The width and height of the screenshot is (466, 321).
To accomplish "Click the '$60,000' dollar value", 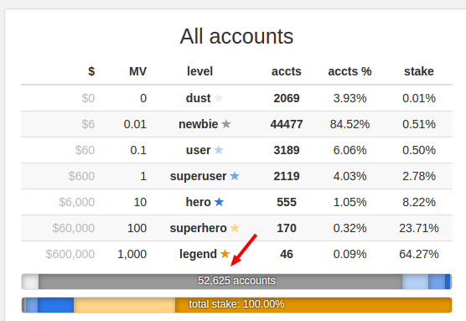I will pyautogui.click(x=74, y=228).
